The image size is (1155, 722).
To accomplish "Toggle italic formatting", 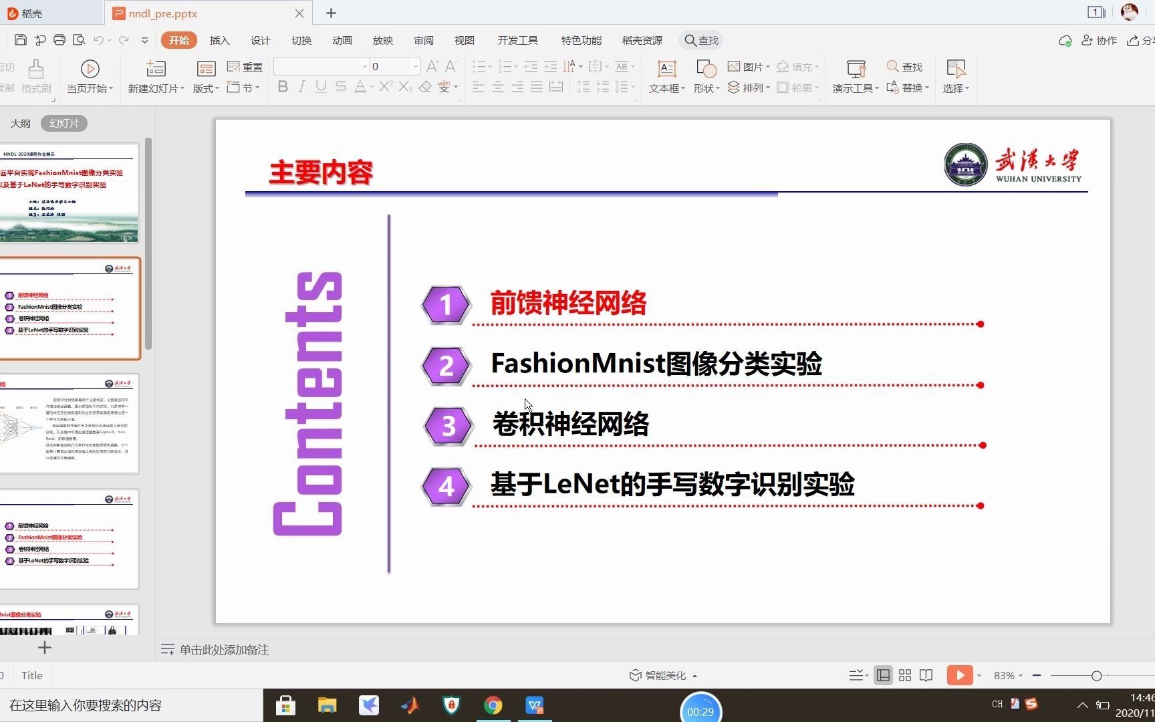I will [301, 86].
